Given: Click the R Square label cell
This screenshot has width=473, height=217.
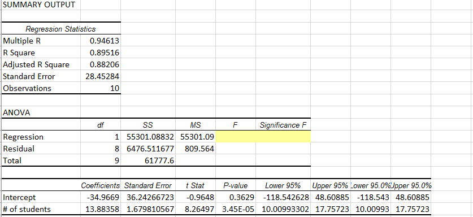Looking at the screenshot, I should (41, 53).
